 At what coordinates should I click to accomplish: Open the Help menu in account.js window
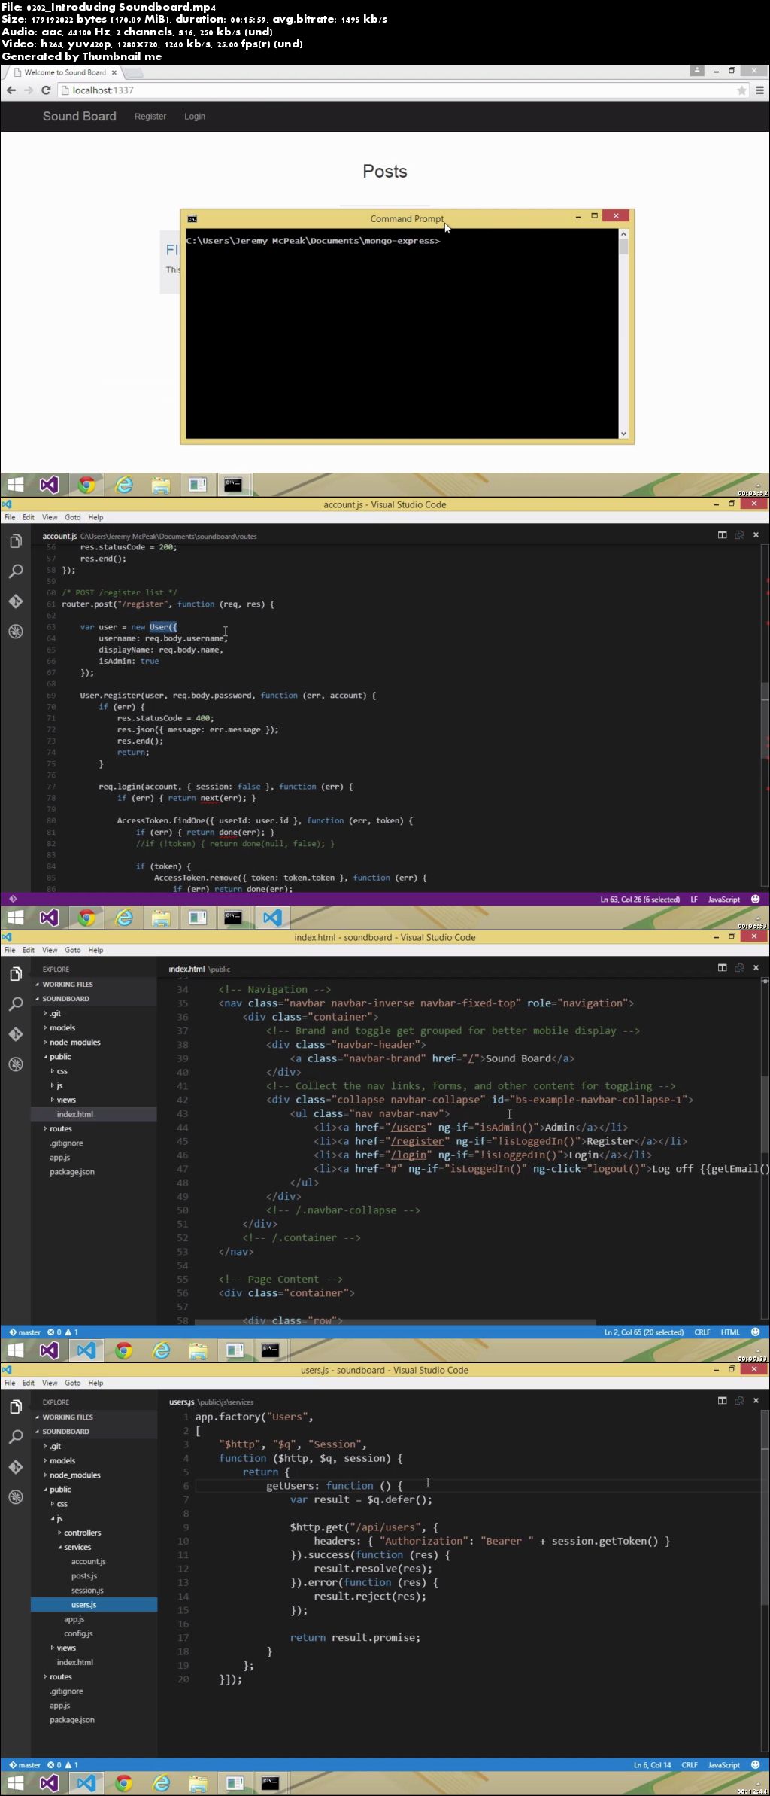coord(95,518)
